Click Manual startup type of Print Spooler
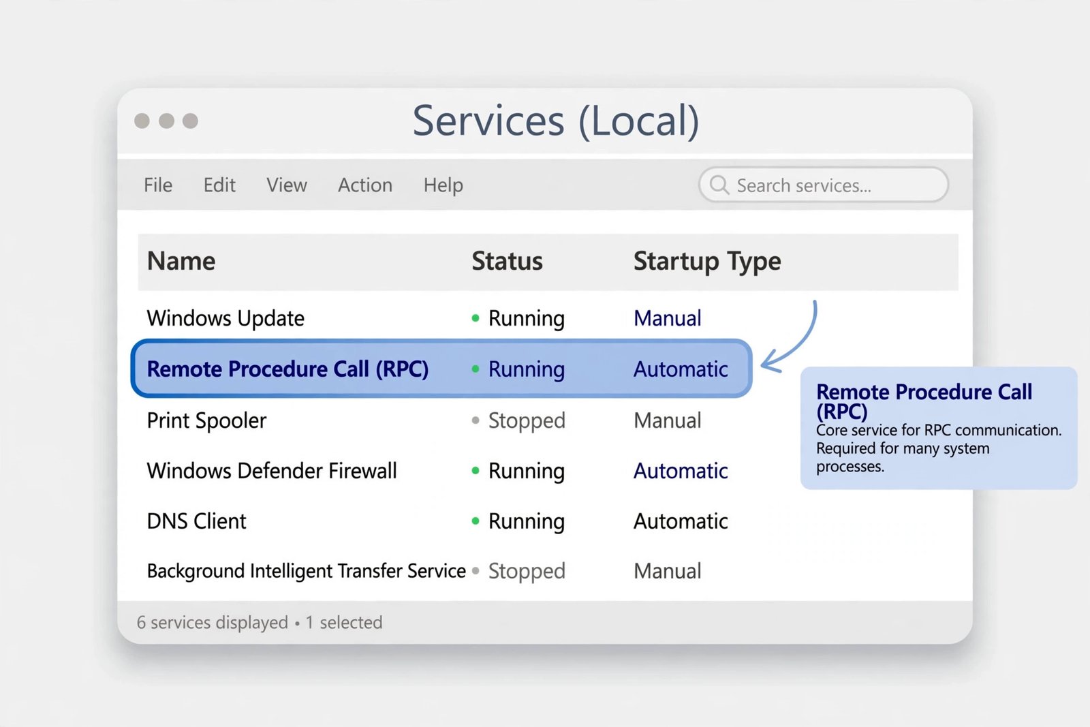1090x727 pixels. (x=668, y=421)
